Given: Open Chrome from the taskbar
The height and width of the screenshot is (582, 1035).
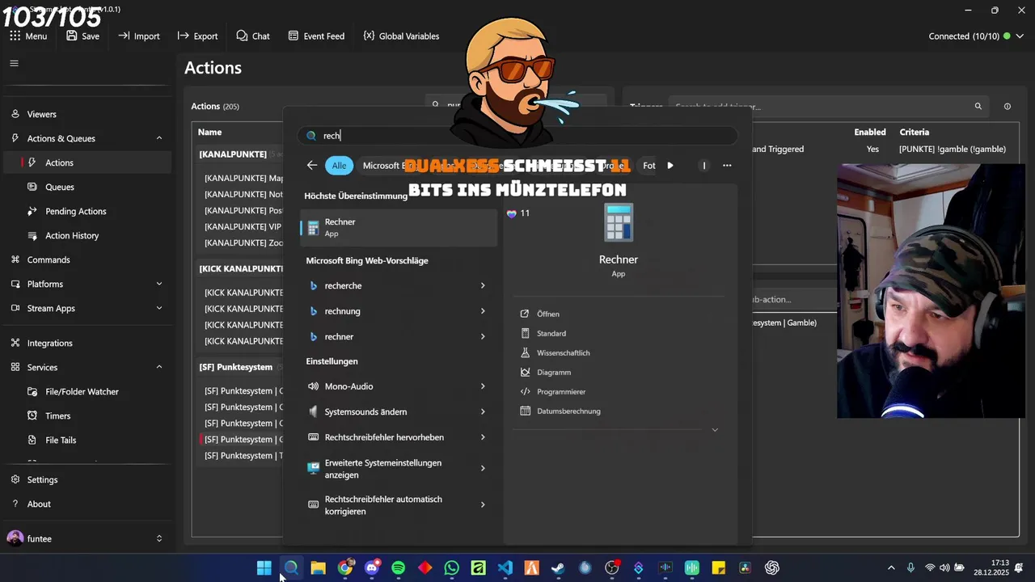Looking at the screenshot, I should coord(344,568).
